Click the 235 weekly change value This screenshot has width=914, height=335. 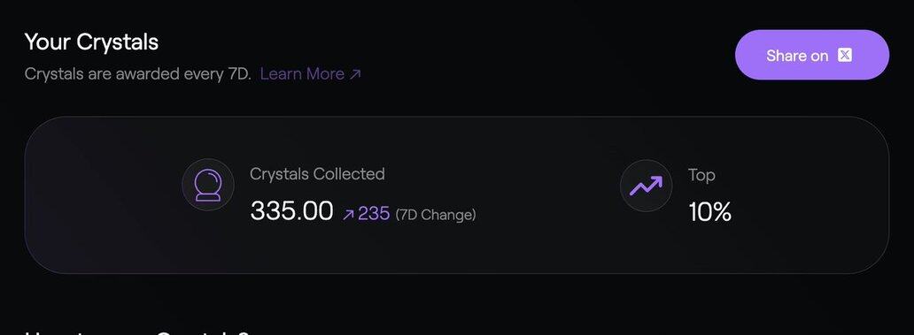[374, 213]
